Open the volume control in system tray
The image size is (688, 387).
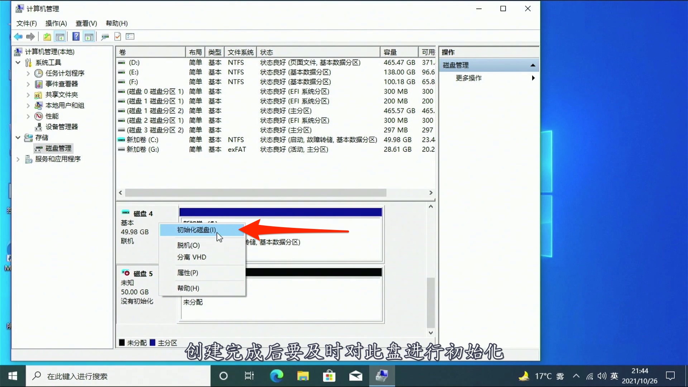602,376
